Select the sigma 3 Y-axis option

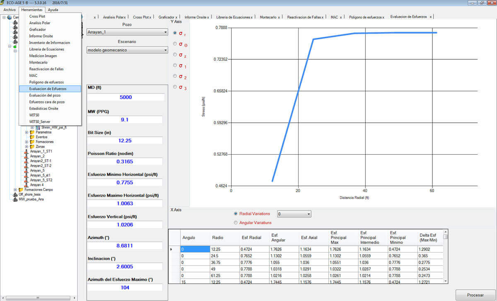(175, 87)
